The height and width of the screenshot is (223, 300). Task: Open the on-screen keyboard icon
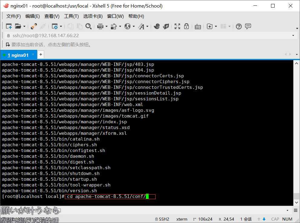click(x=198, y=27)
